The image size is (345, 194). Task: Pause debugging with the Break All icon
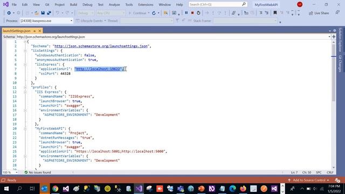point(187,13)
